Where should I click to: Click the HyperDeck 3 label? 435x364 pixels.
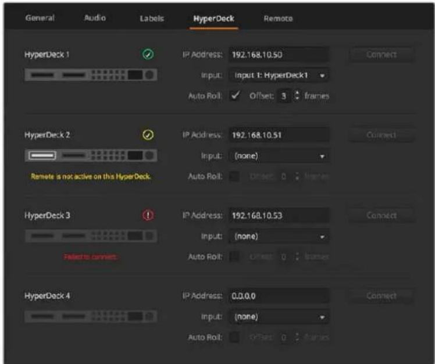tap(47, 215)
